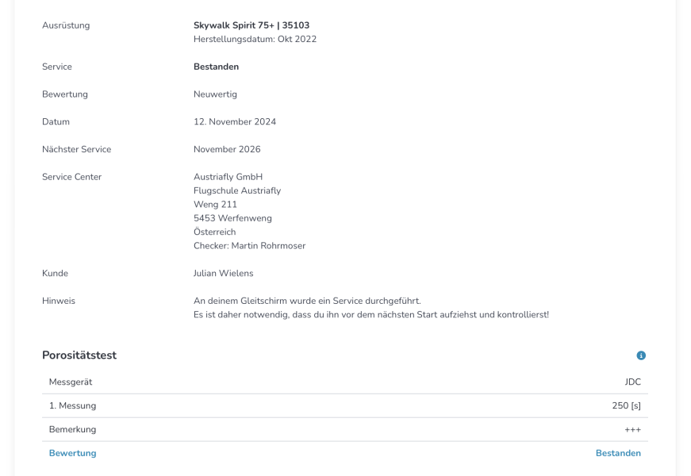Click the Neuwertig rating text
The height and width of the screenshot is (476, 691).
(215, 94)
